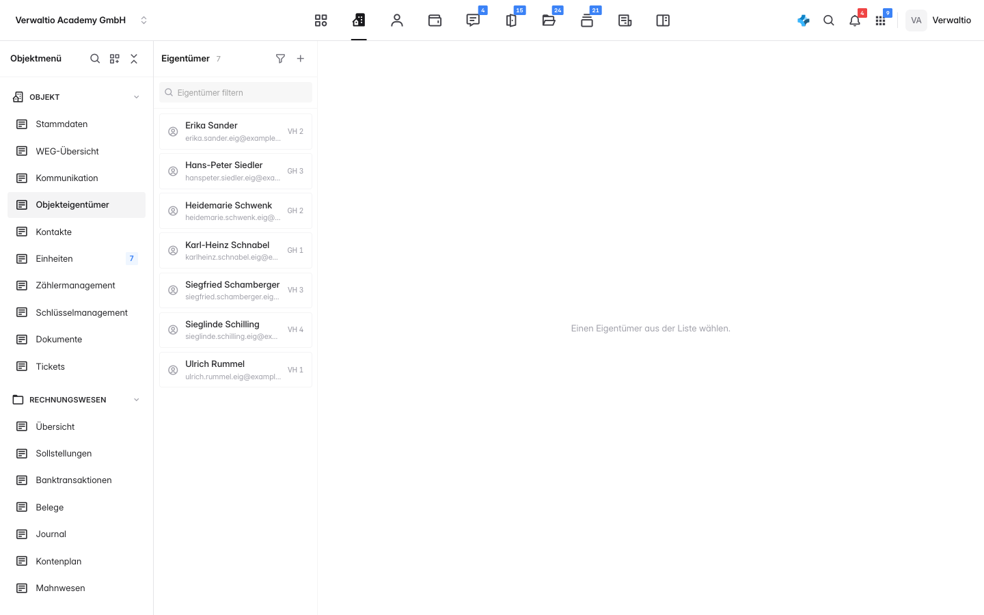Open the wallet icon in top navigation

pos(435,20)
